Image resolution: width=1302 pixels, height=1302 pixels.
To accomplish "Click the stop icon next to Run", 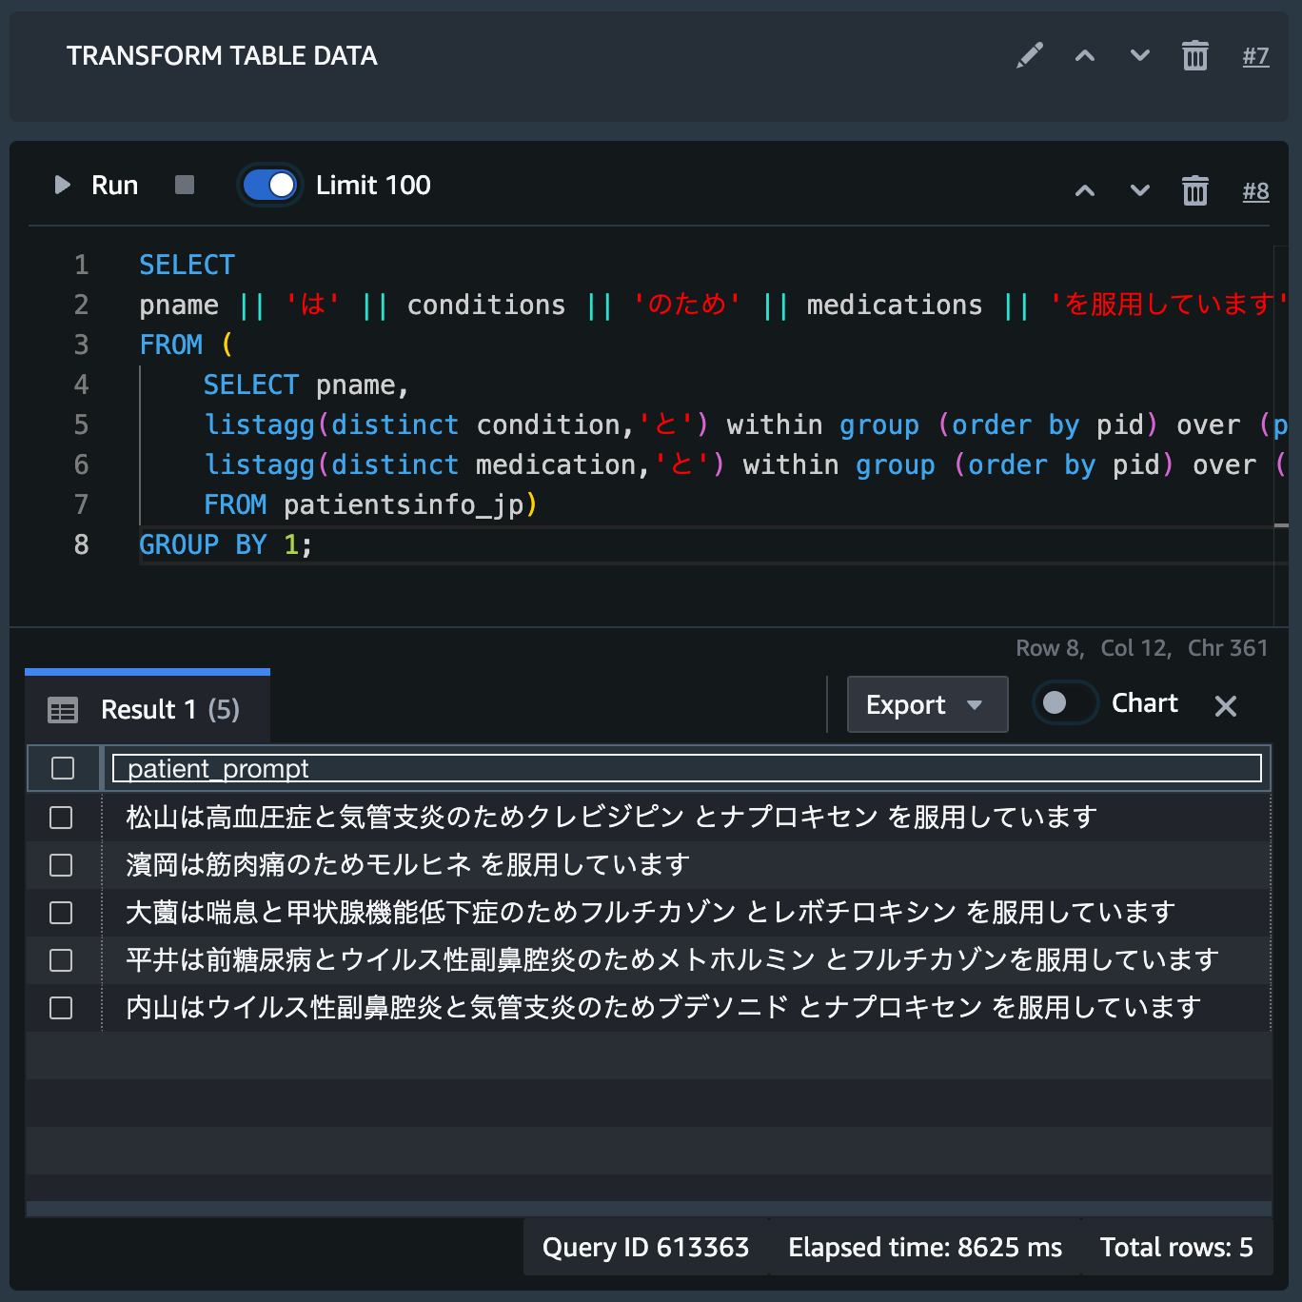I will 184,185.
